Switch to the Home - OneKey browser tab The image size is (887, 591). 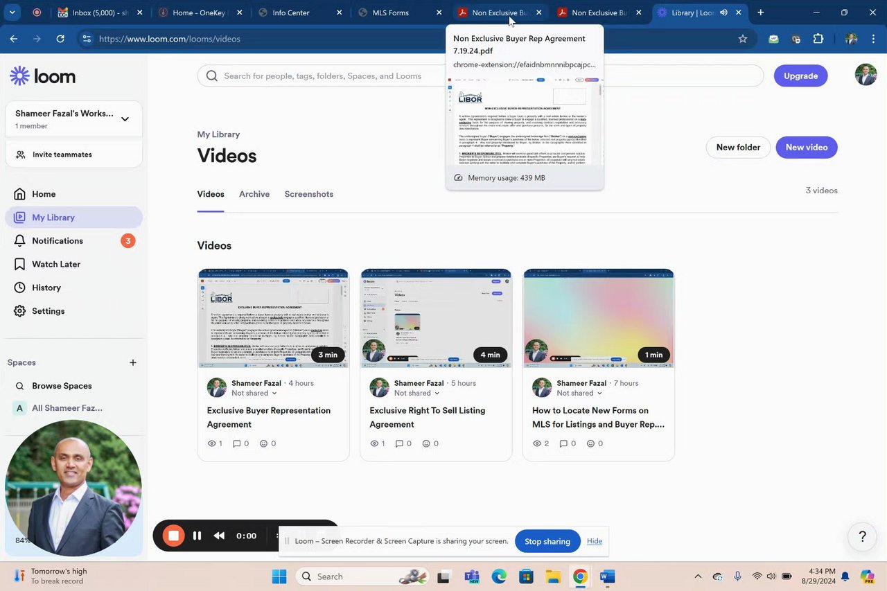point(201,12)
